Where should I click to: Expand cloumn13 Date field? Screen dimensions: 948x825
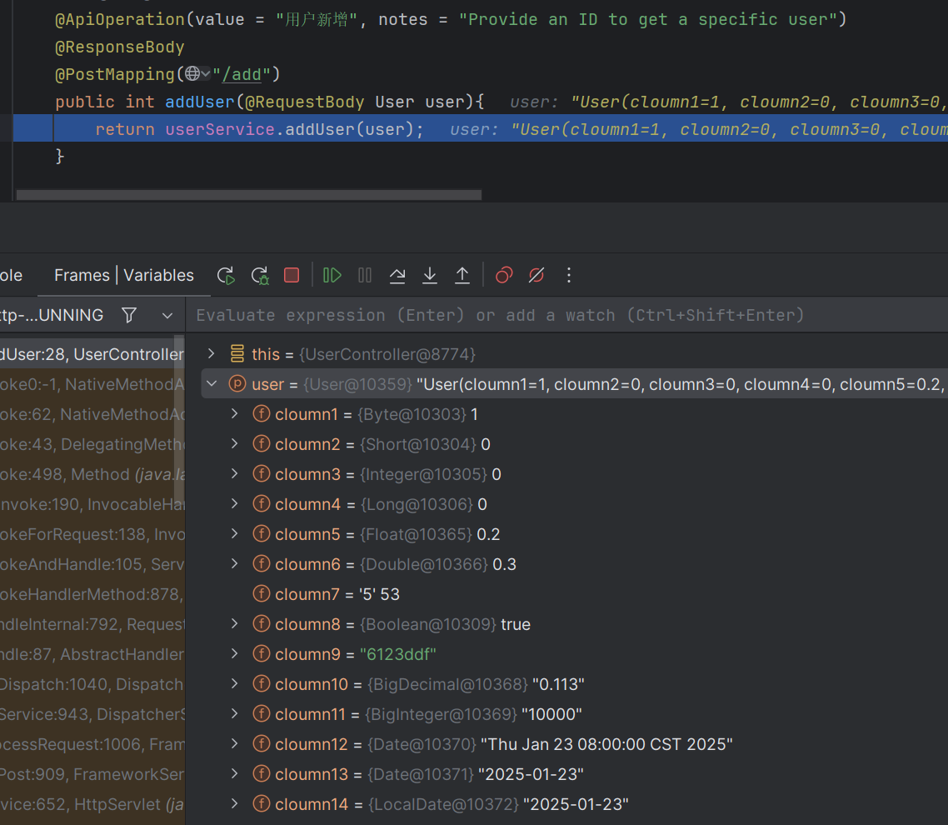tap(235, 773)
